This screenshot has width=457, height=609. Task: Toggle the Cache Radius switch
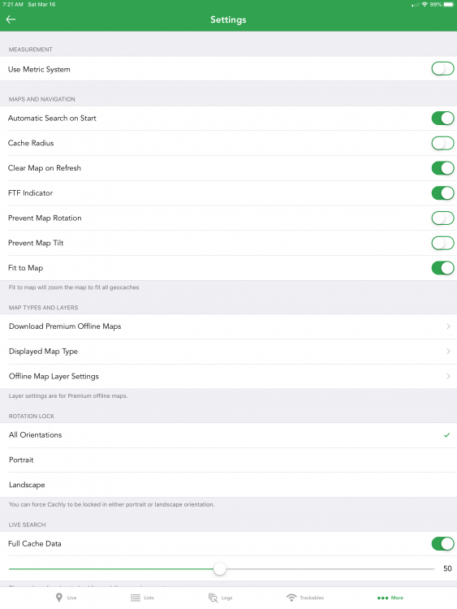[x=442, y=143]
